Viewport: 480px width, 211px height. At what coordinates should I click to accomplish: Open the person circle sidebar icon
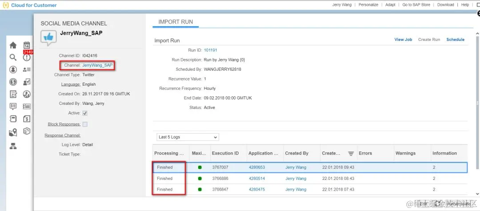pyautogui.click(x=13, y=70)
